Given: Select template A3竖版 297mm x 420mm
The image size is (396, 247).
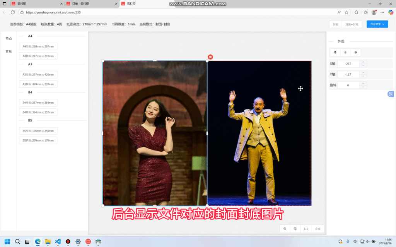Looking at the screenshot, I should coord(38,74).
